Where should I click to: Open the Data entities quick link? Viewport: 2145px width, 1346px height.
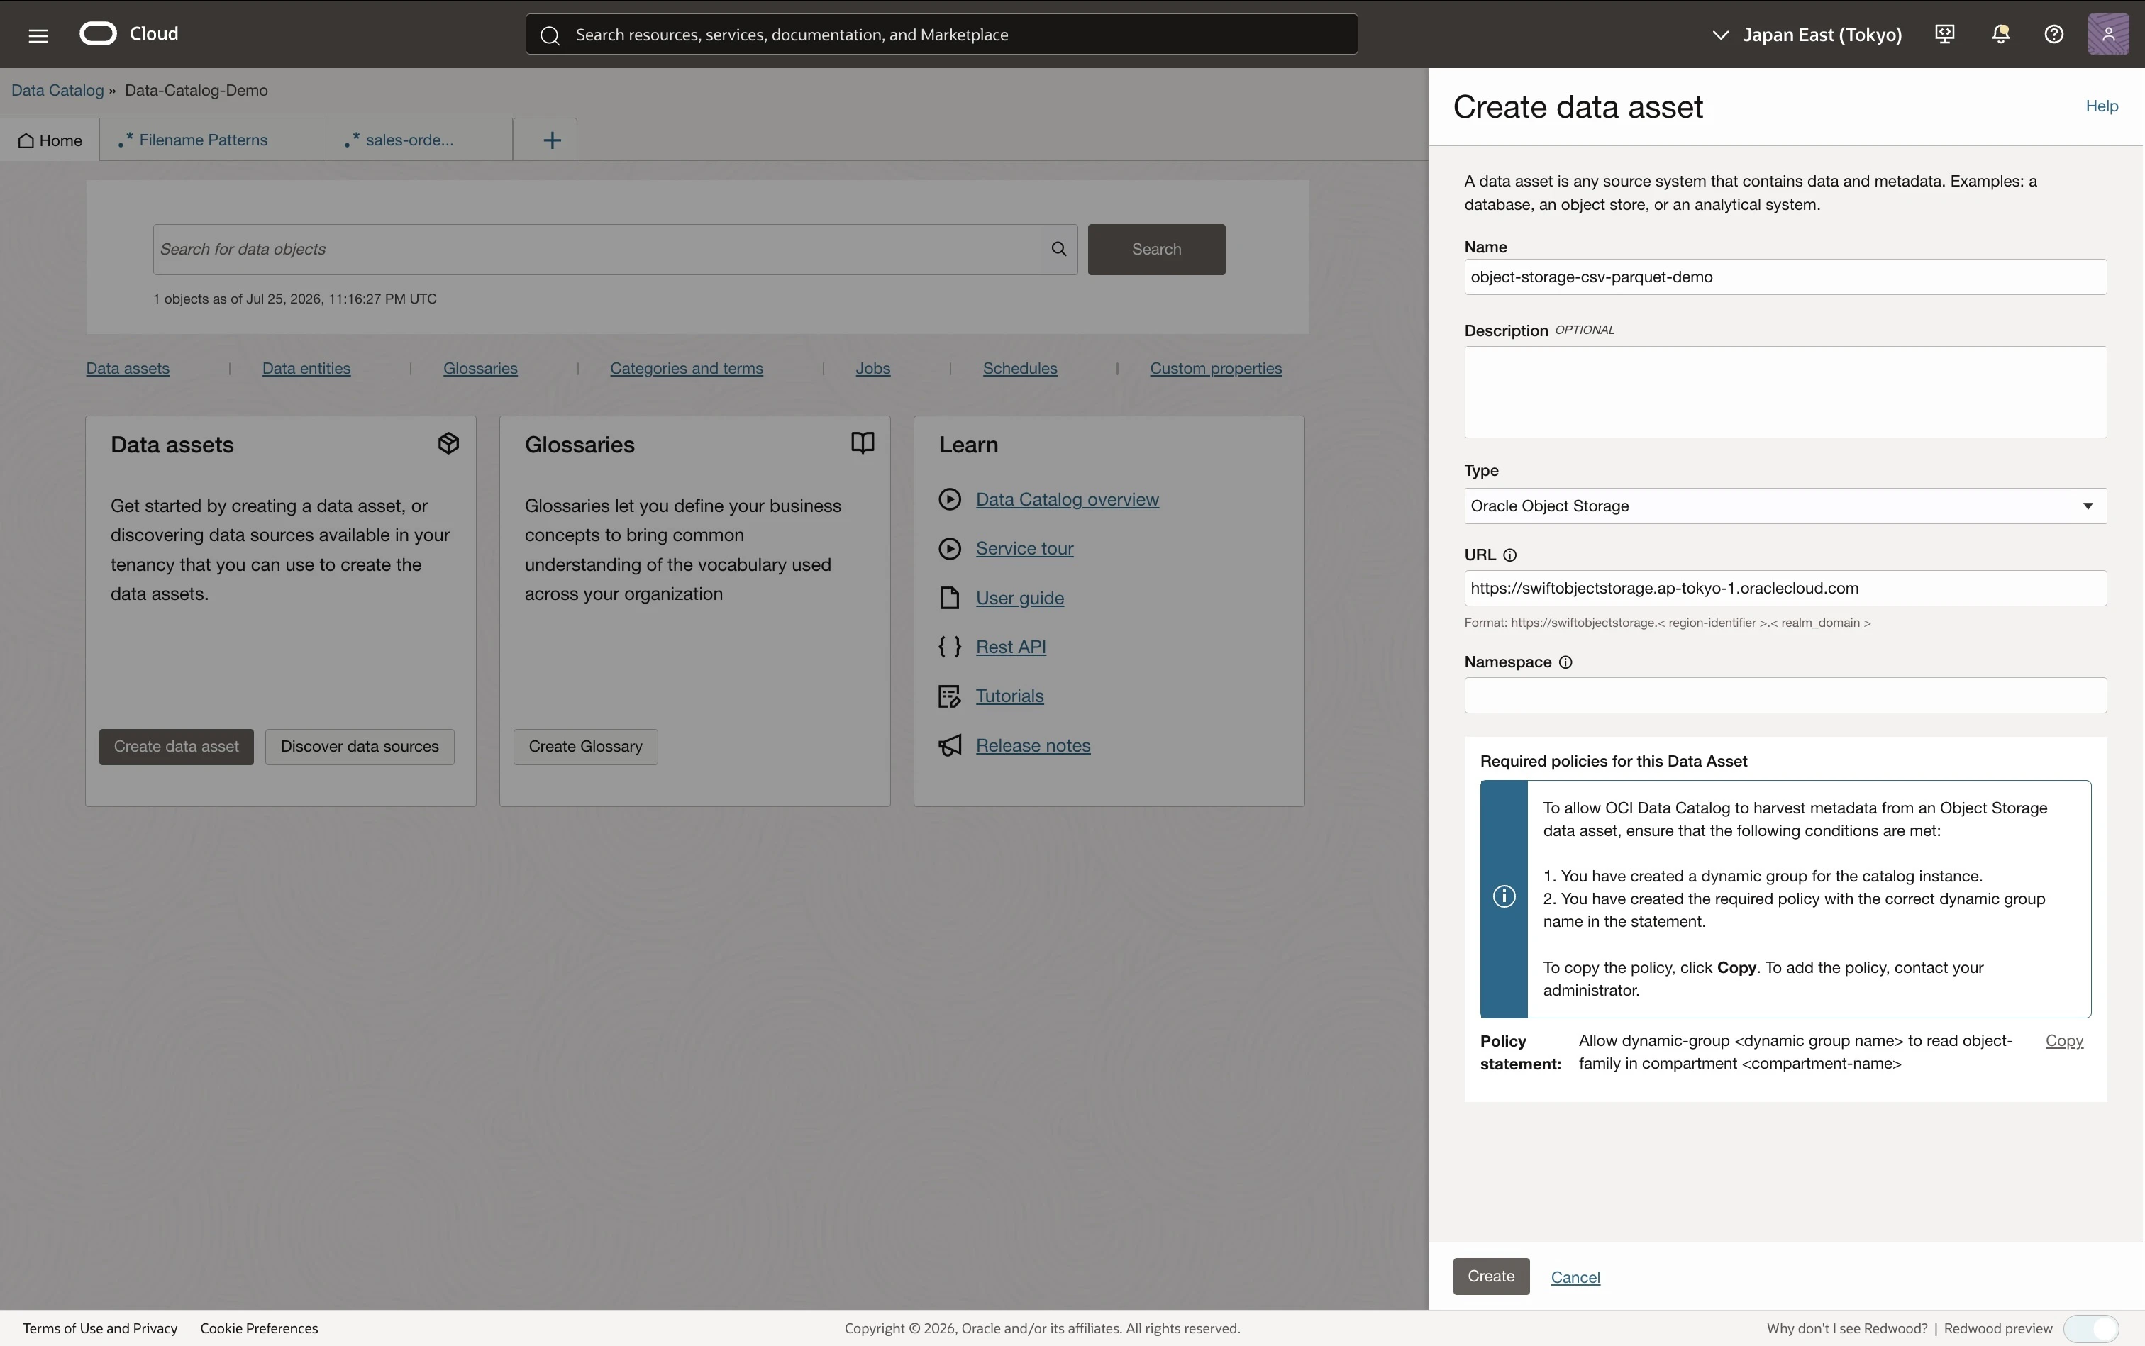306,369
